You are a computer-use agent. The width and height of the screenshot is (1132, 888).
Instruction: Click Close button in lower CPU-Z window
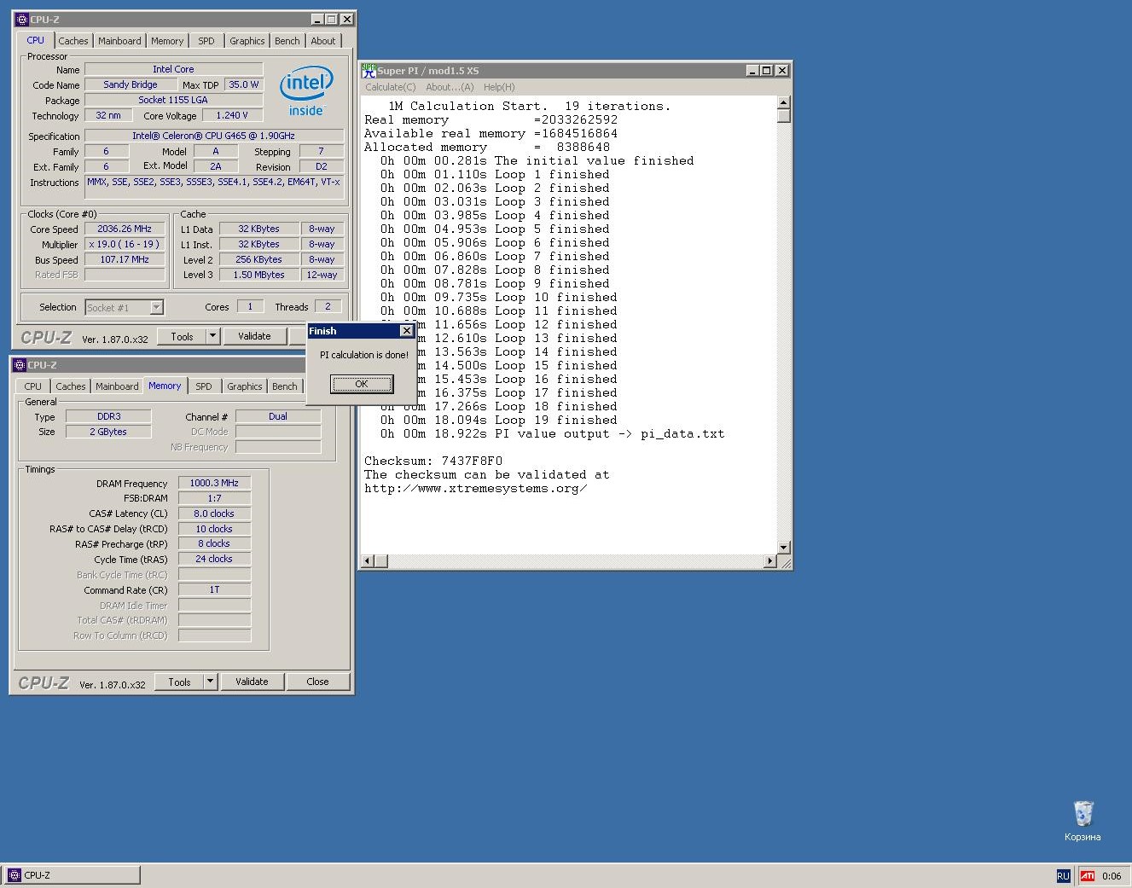(317, 682)
